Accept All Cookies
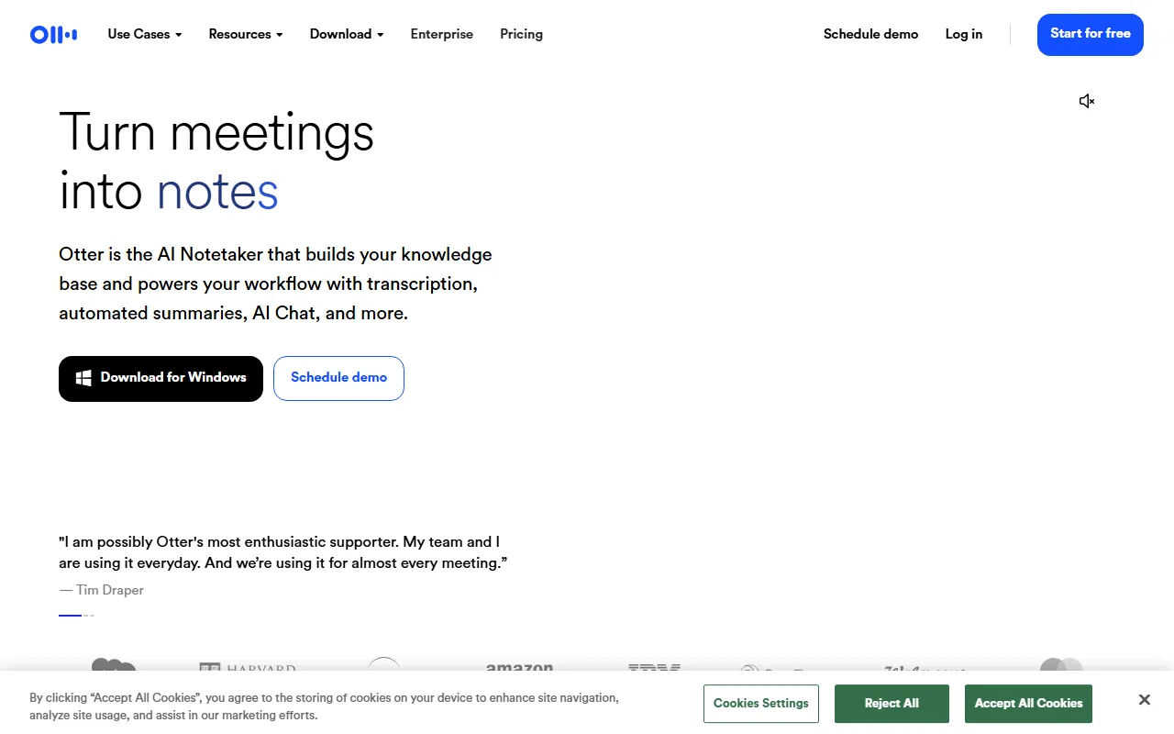The image size is (1174, 734). coord(1028,704)
